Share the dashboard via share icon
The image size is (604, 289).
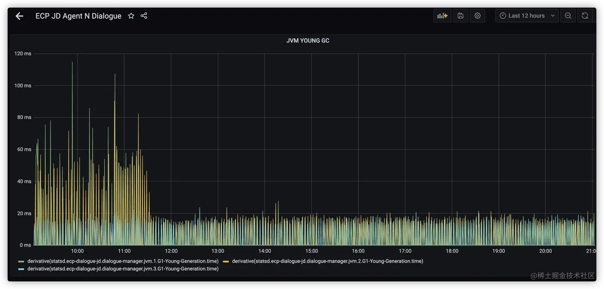pos(144,16)
